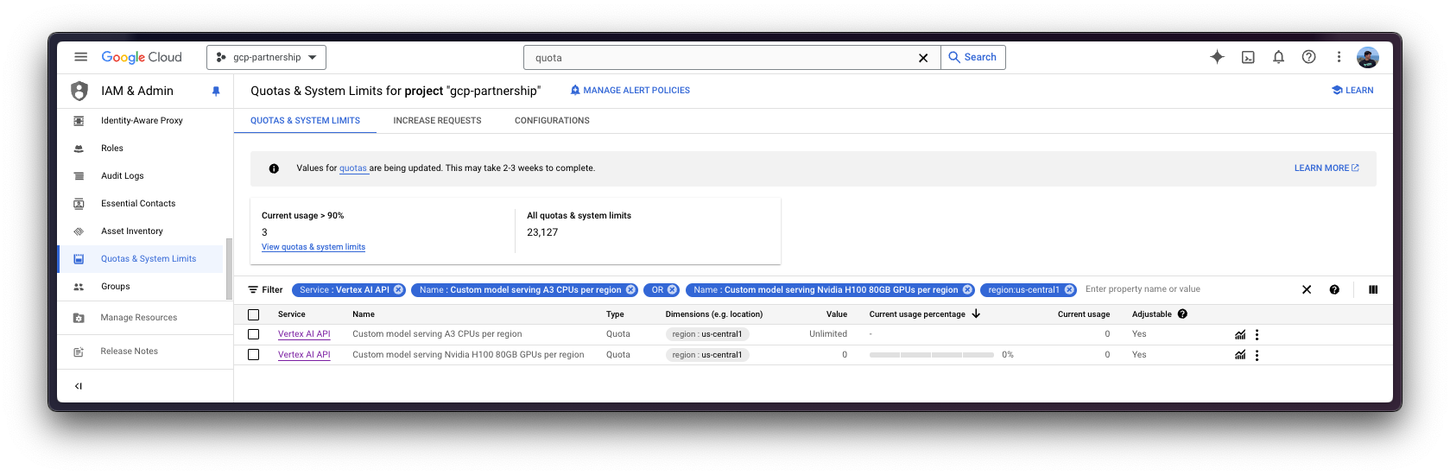Screen dimensions: 1450x475
Task: Open filter help question mark icon
Action: pos(1334,290)
